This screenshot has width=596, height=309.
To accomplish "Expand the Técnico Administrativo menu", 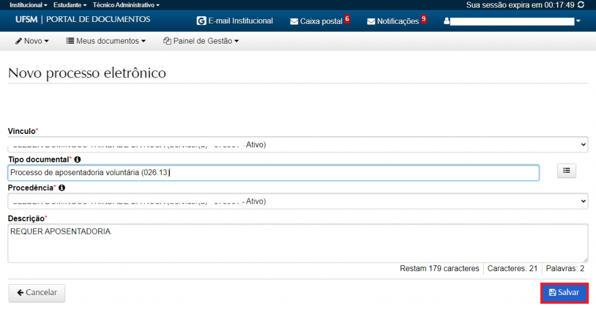I will 126,5.
